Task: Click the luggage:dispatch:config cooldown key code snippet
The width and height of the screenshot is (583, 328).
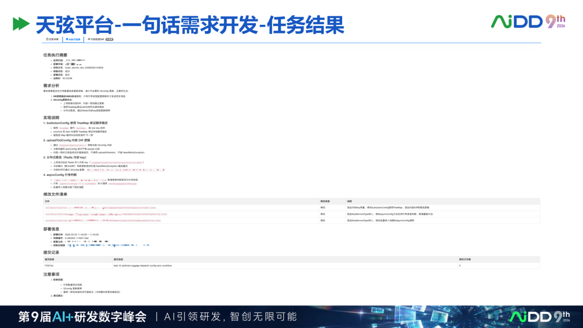Action: coord(117,163)
